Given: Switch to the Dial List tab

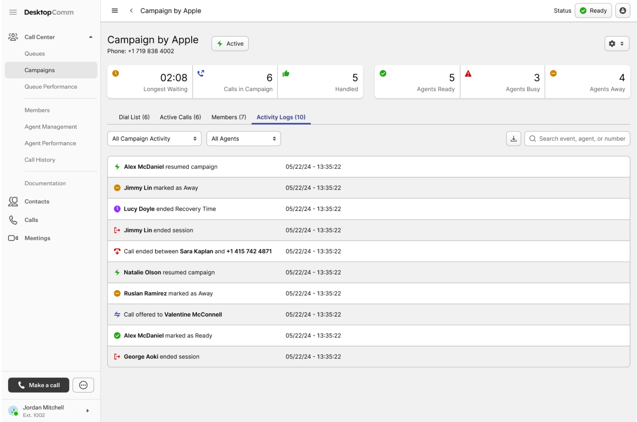Looking at the screenshot, I should pos(134,117).
